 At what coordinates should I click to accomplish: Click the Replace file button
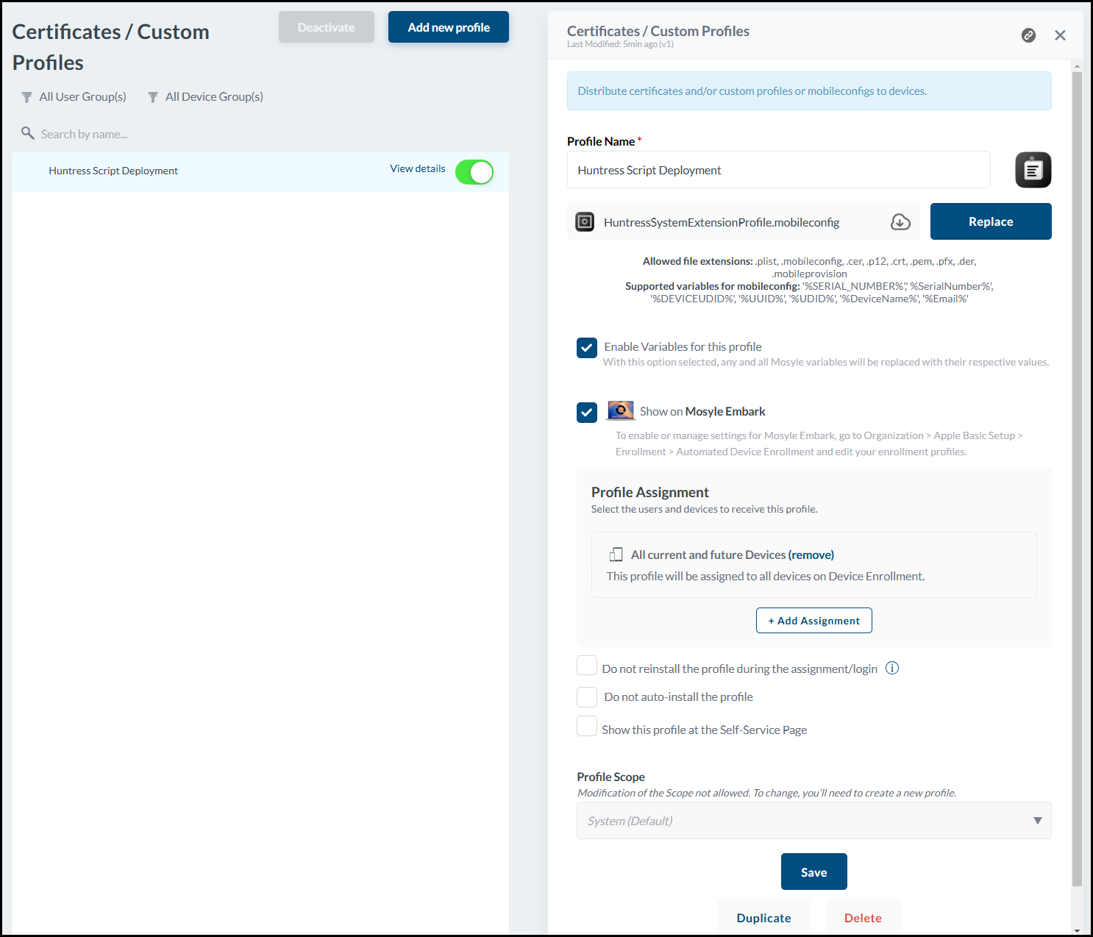(x=991, y=221)
